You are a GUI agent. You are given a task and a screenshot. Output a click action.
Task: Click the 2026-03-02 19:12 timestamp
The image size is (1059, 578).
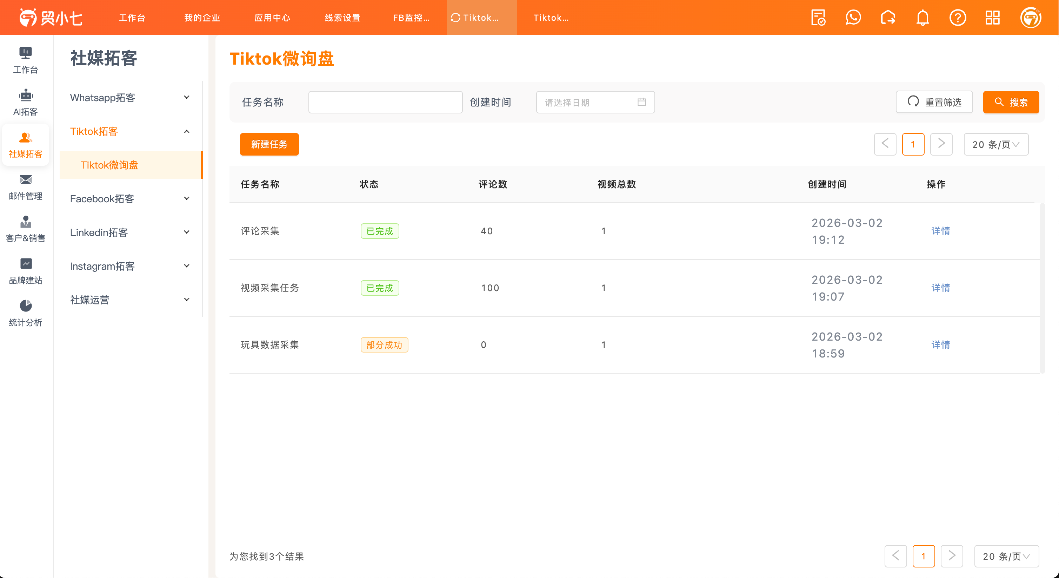[x=847, y=231]
